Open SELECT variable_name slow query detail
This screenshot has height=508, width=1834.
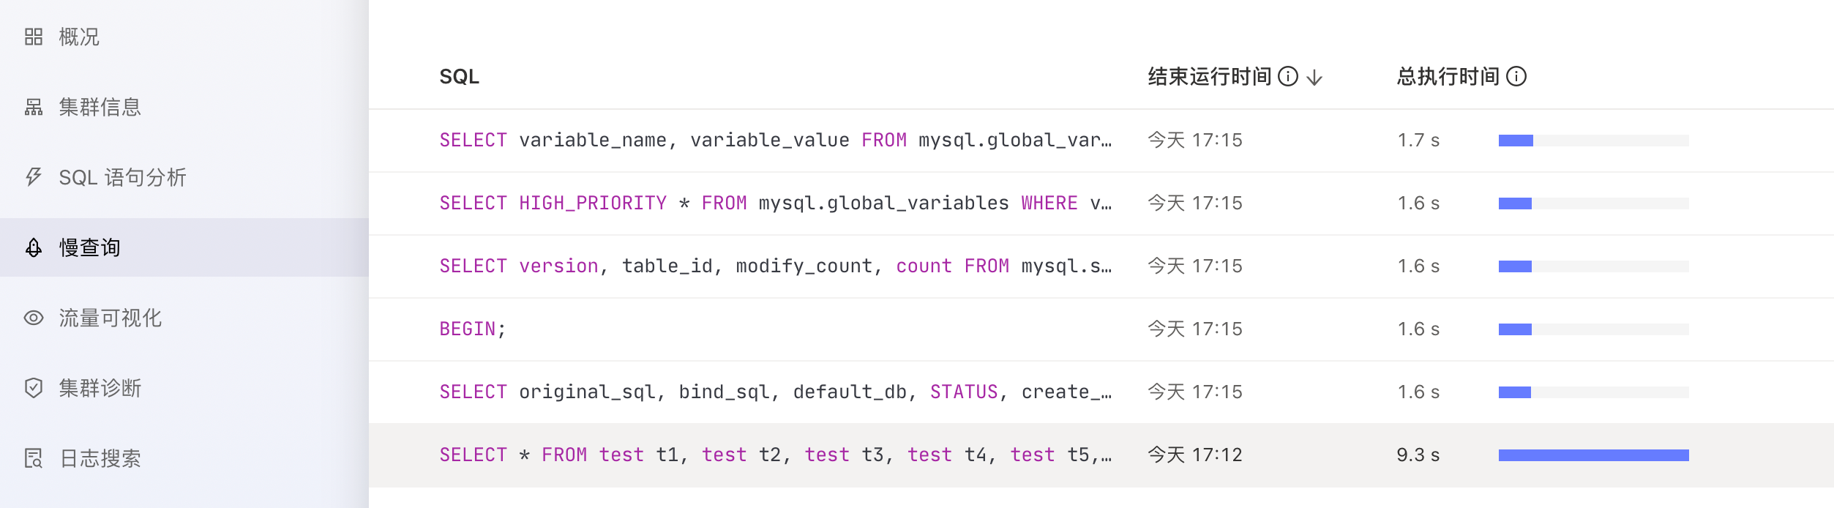[x=774, y=140]
